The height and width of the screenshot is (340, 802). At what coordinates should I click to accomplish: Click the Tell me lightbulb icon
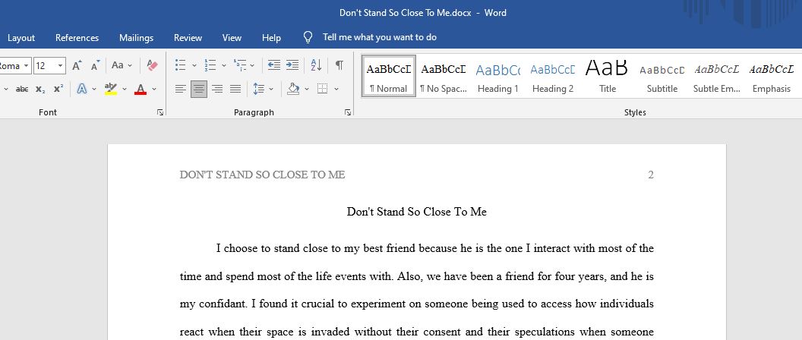click(x=308, y=37)
